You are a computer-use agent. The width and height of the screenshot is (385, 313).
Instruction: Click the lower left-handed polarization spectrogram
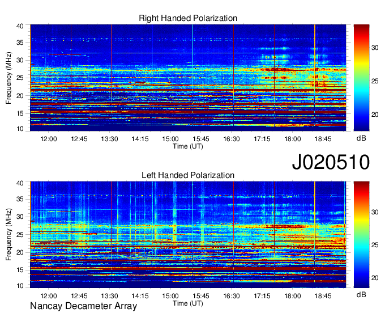point(188,235)
